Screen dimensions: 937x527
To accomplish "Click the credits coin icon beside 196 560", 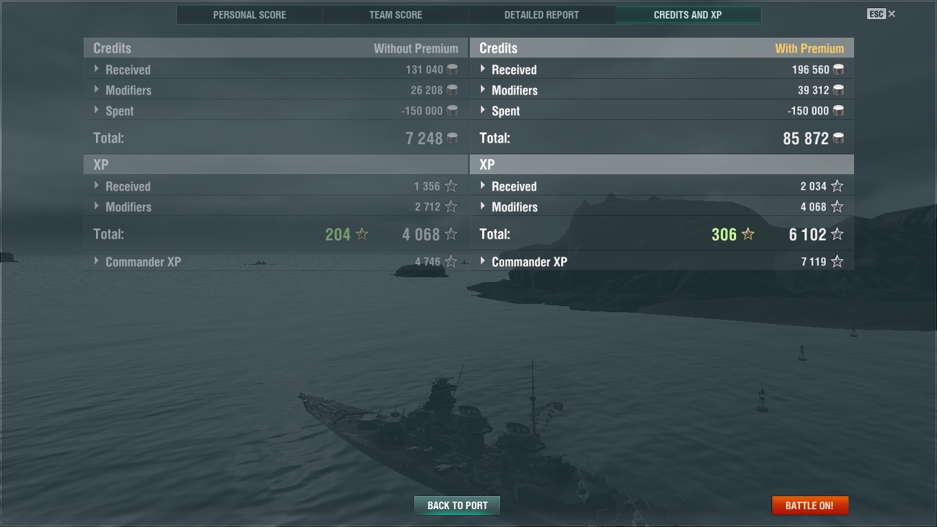I will (838, 69).
